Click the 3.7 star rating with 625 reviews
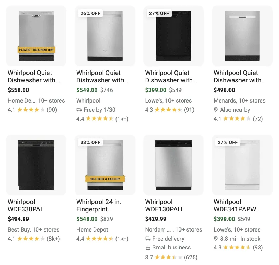The width and height of the screenshot is (279, 265). (171, 257)
